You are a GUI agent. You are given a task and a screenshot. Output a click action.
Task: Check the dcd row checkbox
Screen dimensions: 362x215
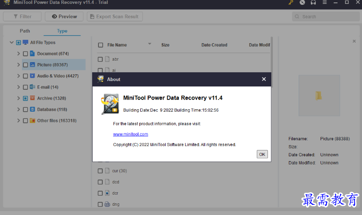tap(100, 182)
